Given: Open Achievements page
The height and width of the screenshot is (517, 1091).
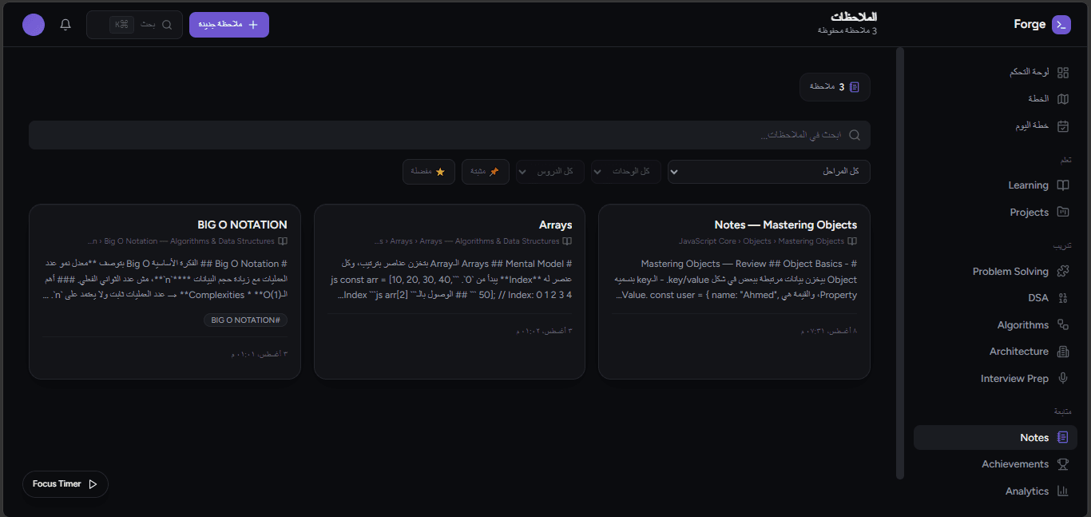Looking at the screenshot, I should [995, 464].
